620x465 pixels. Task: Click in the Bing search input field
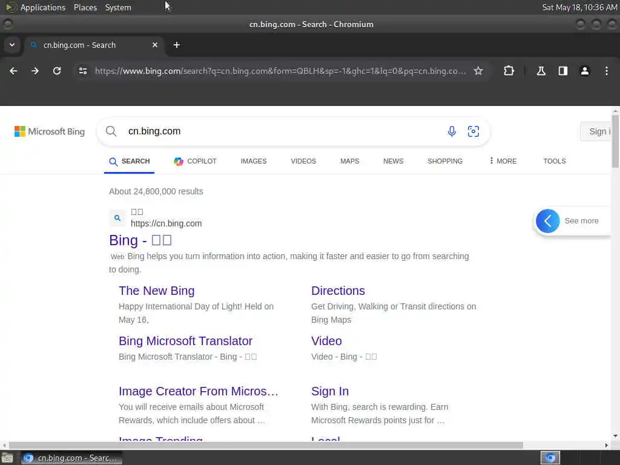point(283,131)
